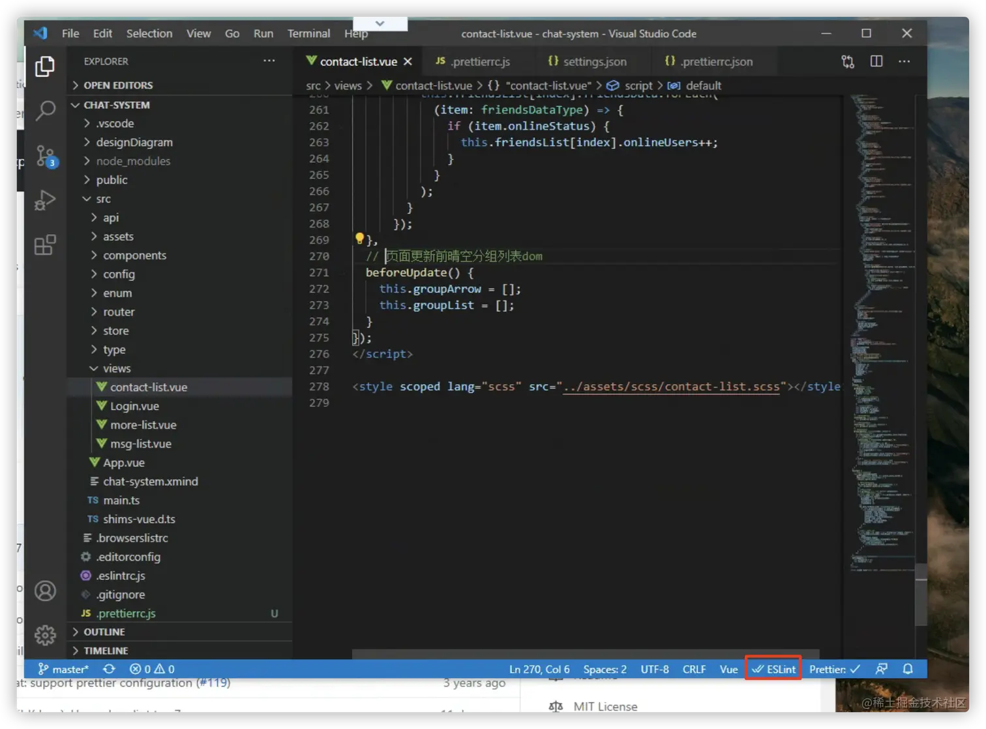Change language mode from Vue
The image size is (986, 729).
coord(728,669)
